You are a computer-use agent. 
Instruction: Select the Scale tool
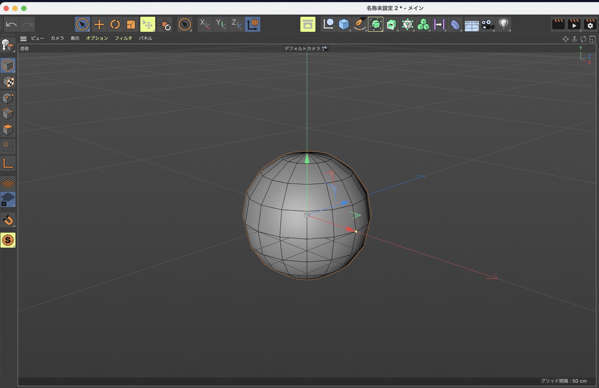click(131, 25)
